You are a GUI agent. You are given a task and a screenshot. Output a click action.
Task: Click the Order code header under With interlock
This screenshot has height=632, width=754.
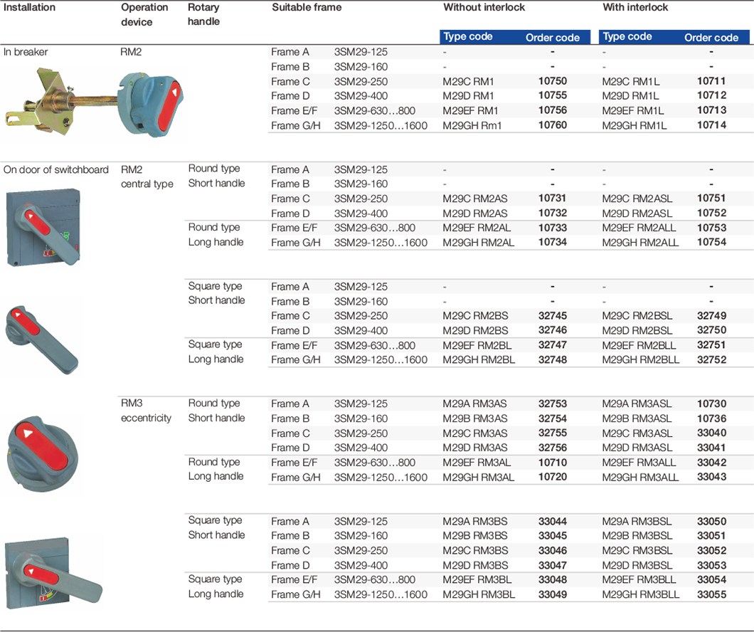(711, 38)
